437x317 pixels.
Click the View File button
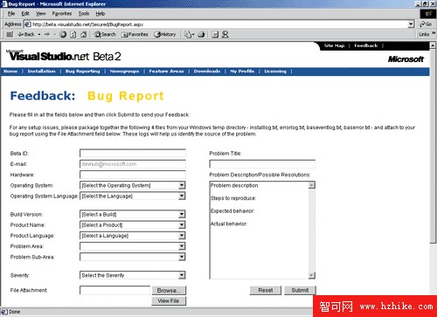(x=169, y=301)
